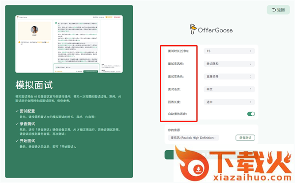Click the chevron arrows of 面试时长 field

[x=250, y=51]
